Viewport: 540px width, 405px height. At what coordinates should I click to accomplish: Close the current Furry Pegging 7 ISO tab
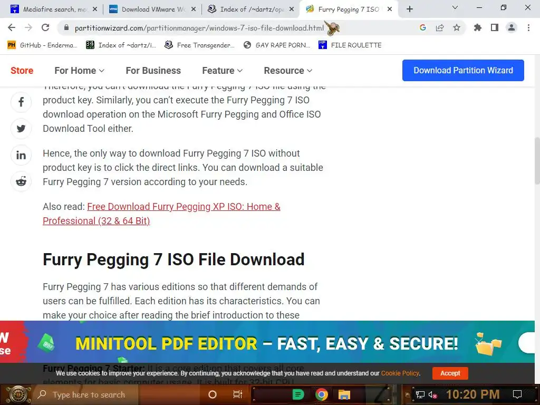pyautogui.click(x=390, y=9)
